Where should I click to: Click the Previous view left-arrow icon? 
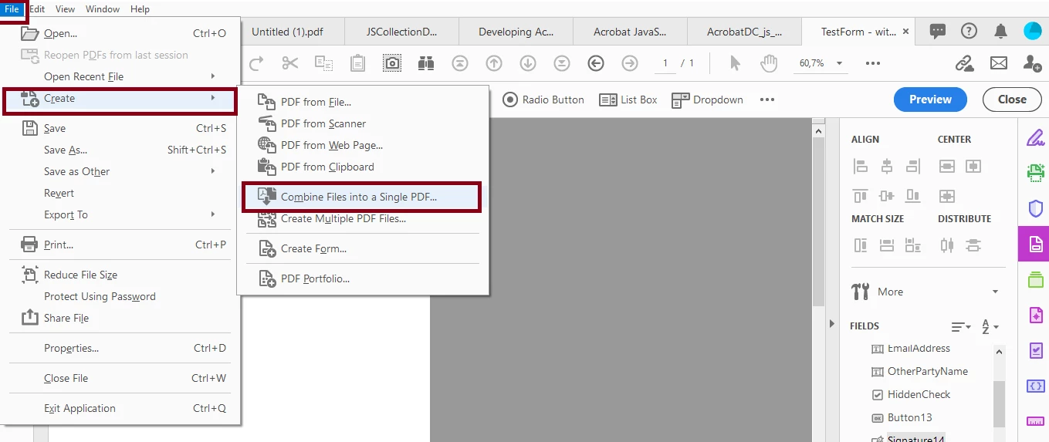tap(596, 63)
